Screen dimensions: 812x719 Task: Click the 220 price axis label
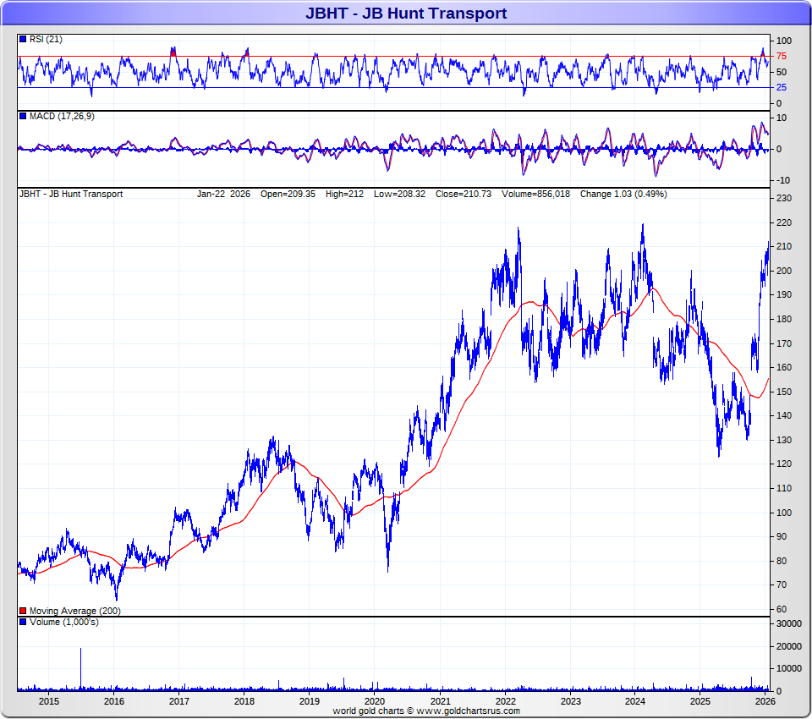click(784, 222)
